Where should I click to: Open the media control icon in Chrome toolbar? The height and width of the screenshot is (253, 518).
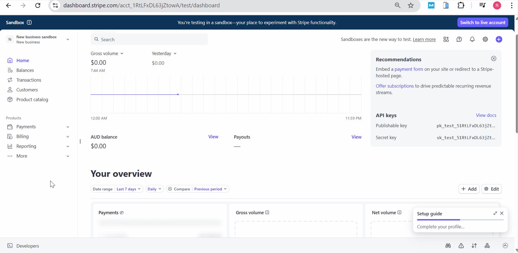pos(482,5)
